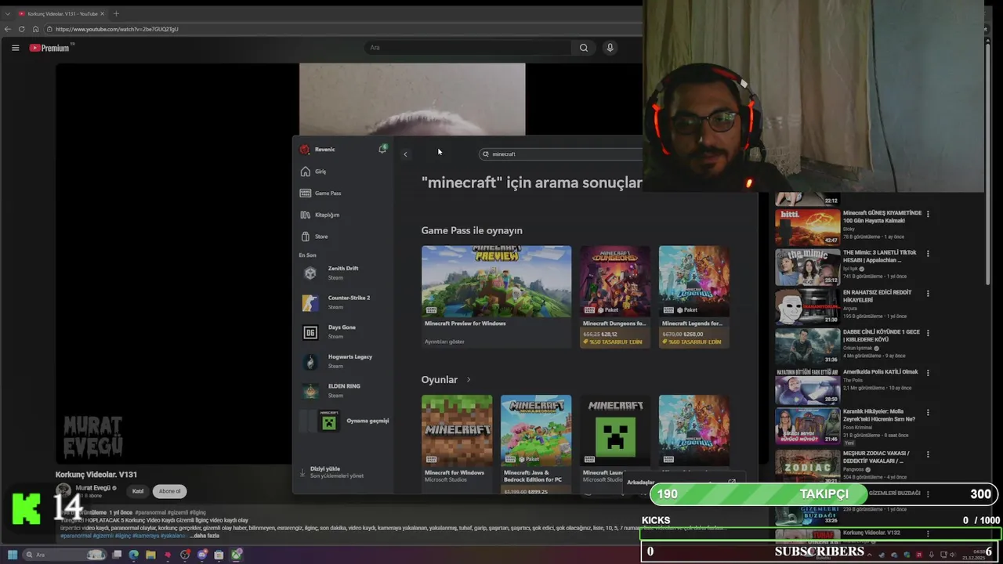Open options for Minecraft GÜNEŞ KIYAMETİNDE video
The image size is (1003, 564).
(x=928, y=214)
